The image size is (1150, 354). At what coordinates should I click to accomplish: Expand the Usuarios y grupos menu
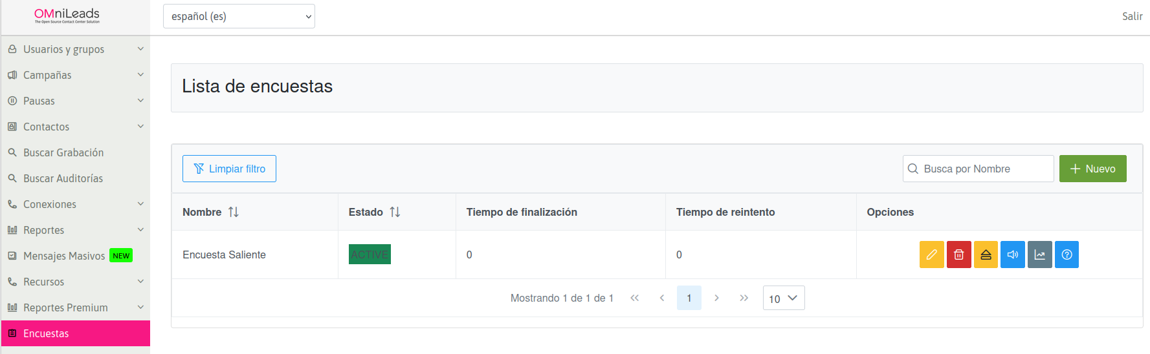(x=75, y=49)
